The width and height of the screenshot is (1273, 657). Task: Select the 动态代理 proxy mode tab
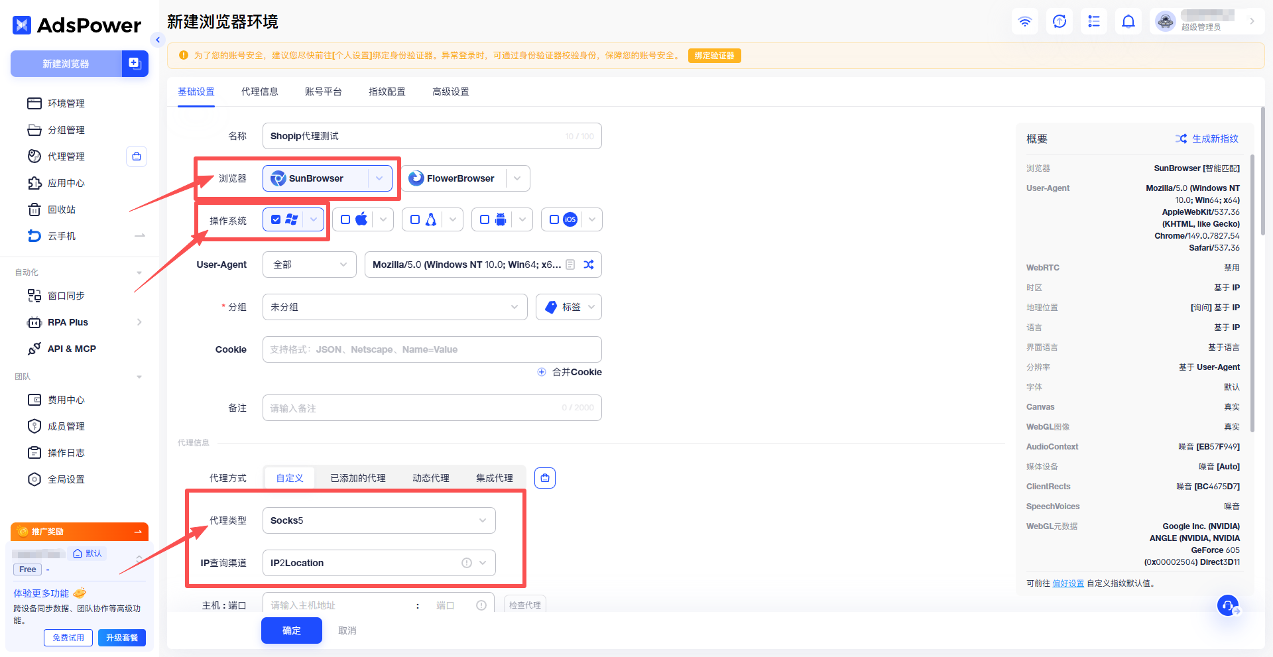pos(431,478)
